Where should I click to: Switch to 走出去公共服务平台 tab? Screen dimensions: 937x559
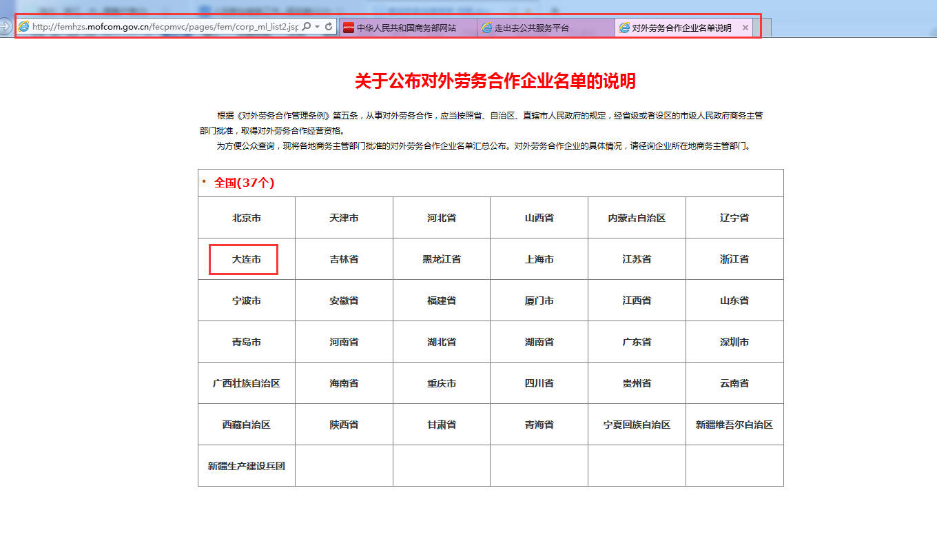coord(544,28)
